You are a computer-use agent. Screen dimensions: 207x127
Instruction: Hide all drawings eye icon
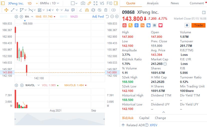point(99,10)
